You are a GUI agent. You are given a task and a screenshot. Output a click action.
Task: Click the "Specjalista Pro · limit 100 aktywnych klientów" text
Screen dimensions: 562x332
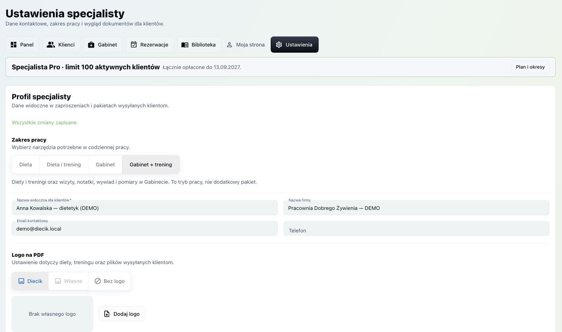point(86,67)
